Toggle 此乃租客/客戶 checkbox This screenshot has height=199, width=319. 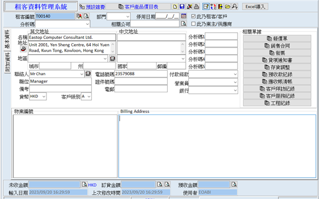pos(193,17)
